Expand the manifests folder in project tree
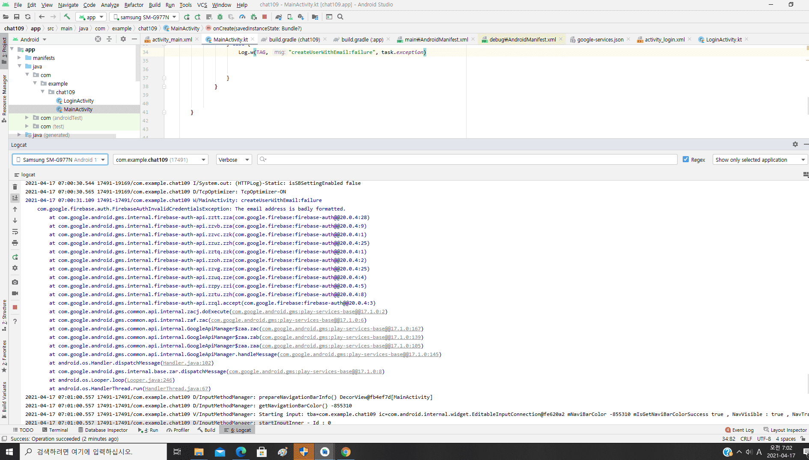This screenshot has width=809, height=460. tap(19, 58)
